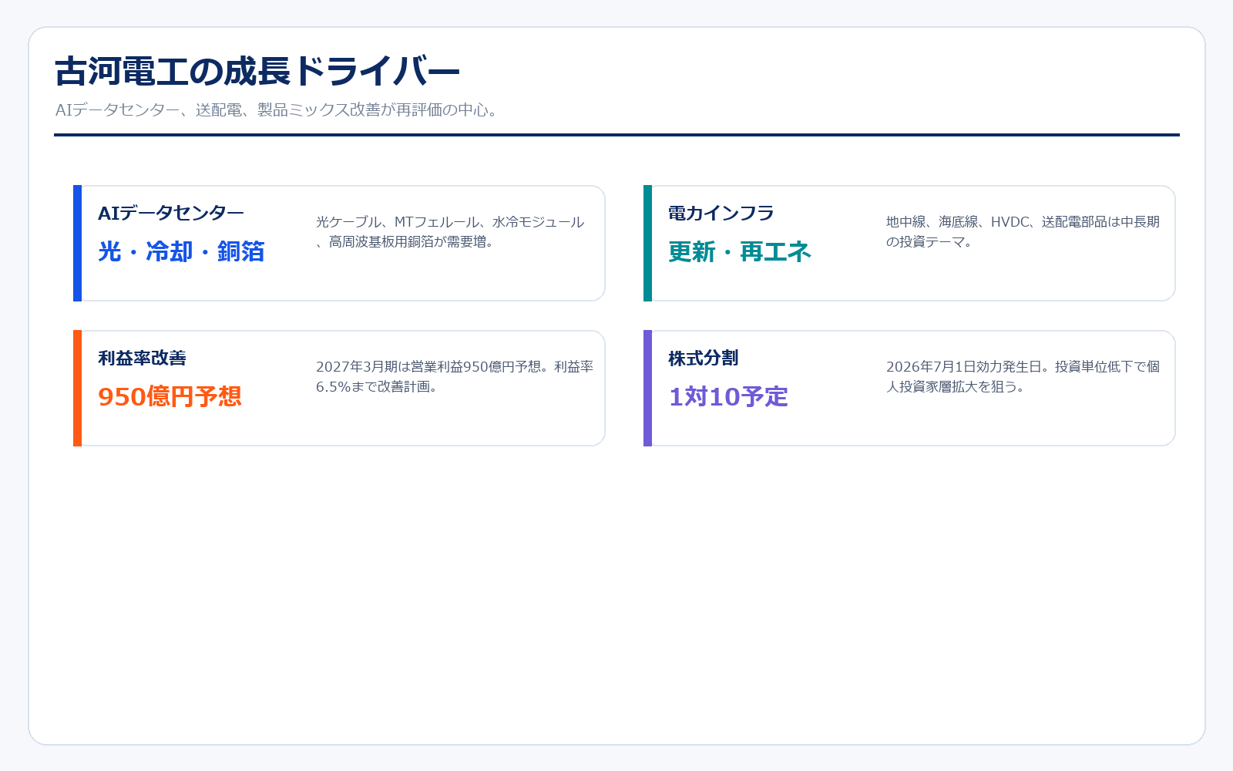Click the description starting 光ケーブル、MTフェルール
This screenshot has width=1233, height=771.
tap(451, 232)
